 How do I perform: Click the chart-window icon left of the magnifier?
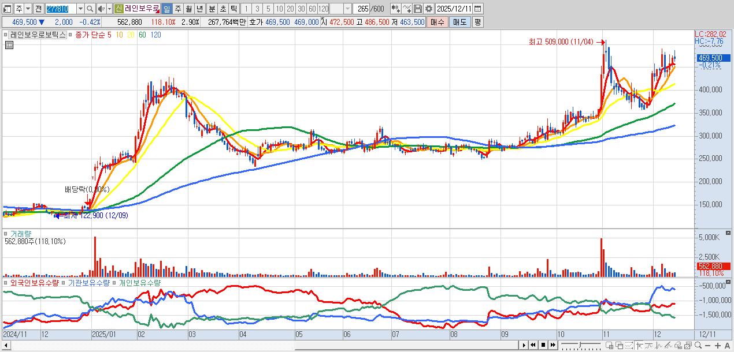687,345
